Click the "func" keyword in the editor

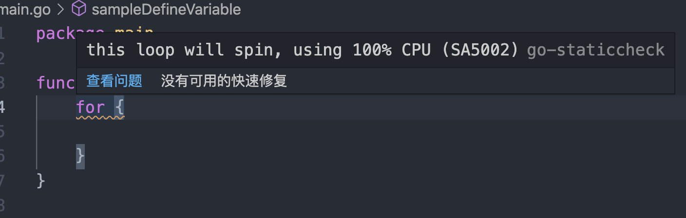(56, 83)
